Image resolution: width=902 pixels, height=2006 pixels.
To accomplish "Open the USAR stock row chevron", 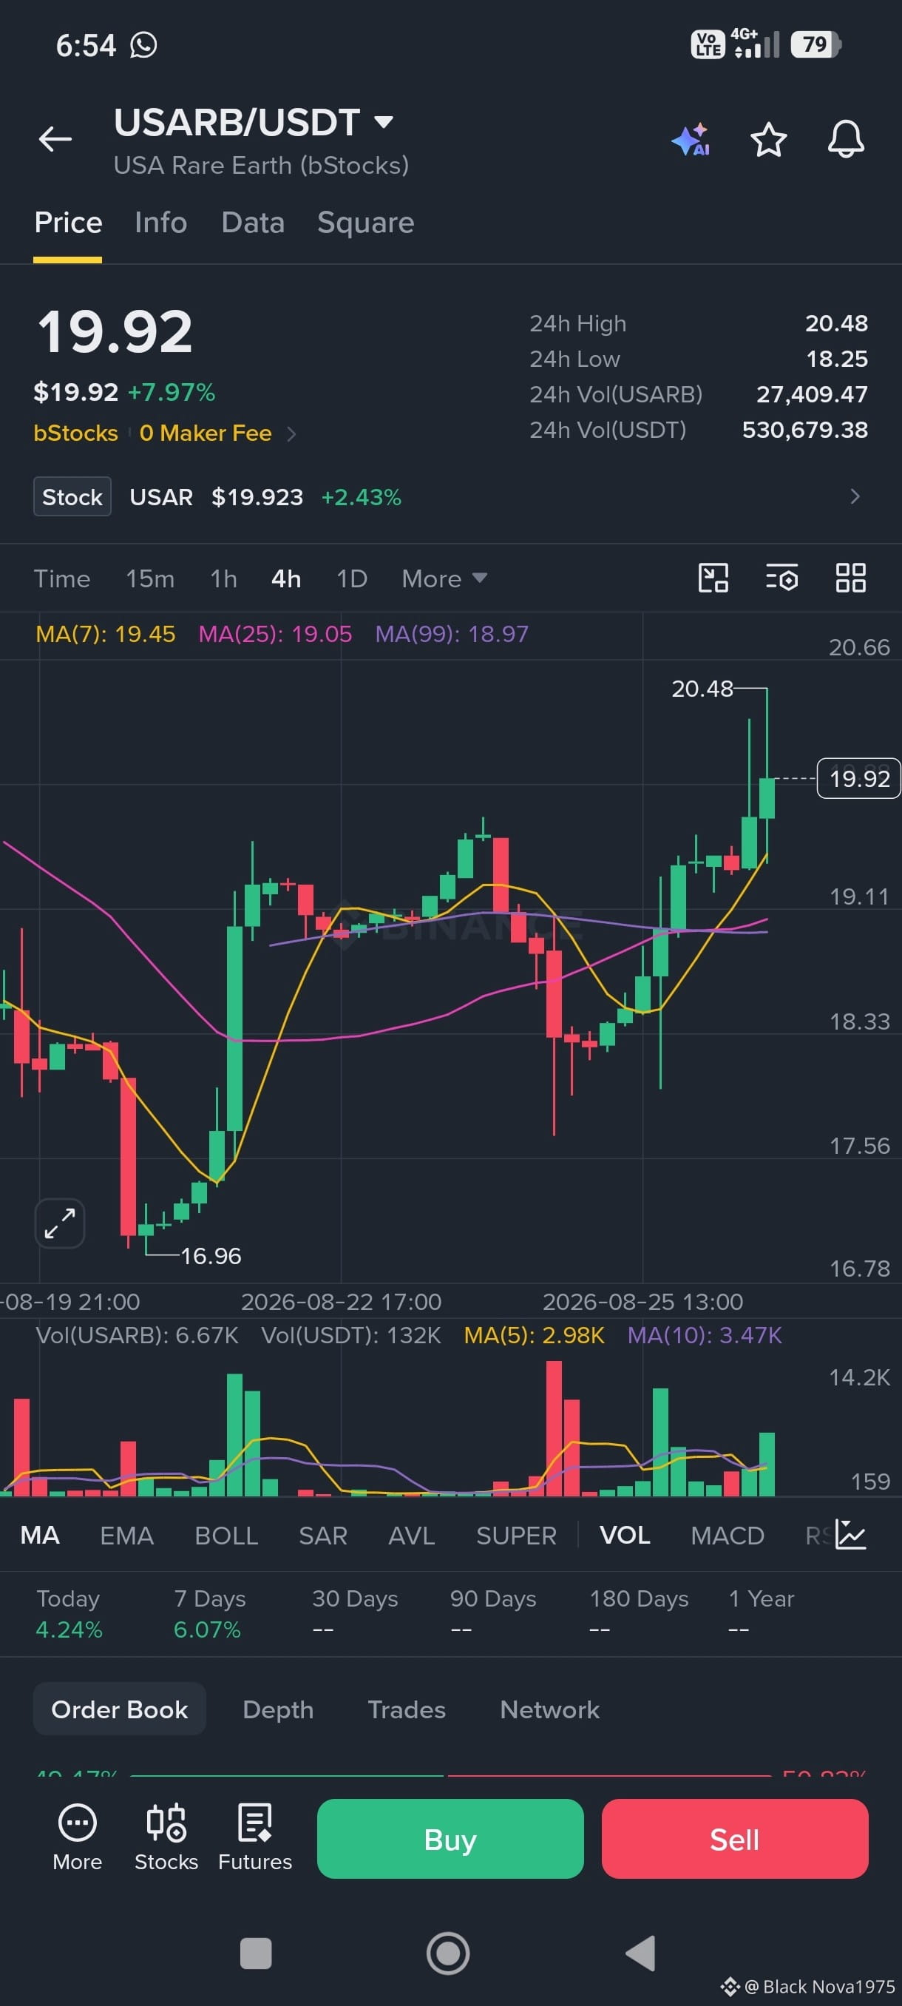I will [x=855, y=496].
